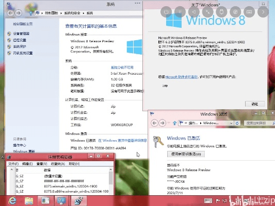Click the power button in the overlay toolbar

click(166, 12)
